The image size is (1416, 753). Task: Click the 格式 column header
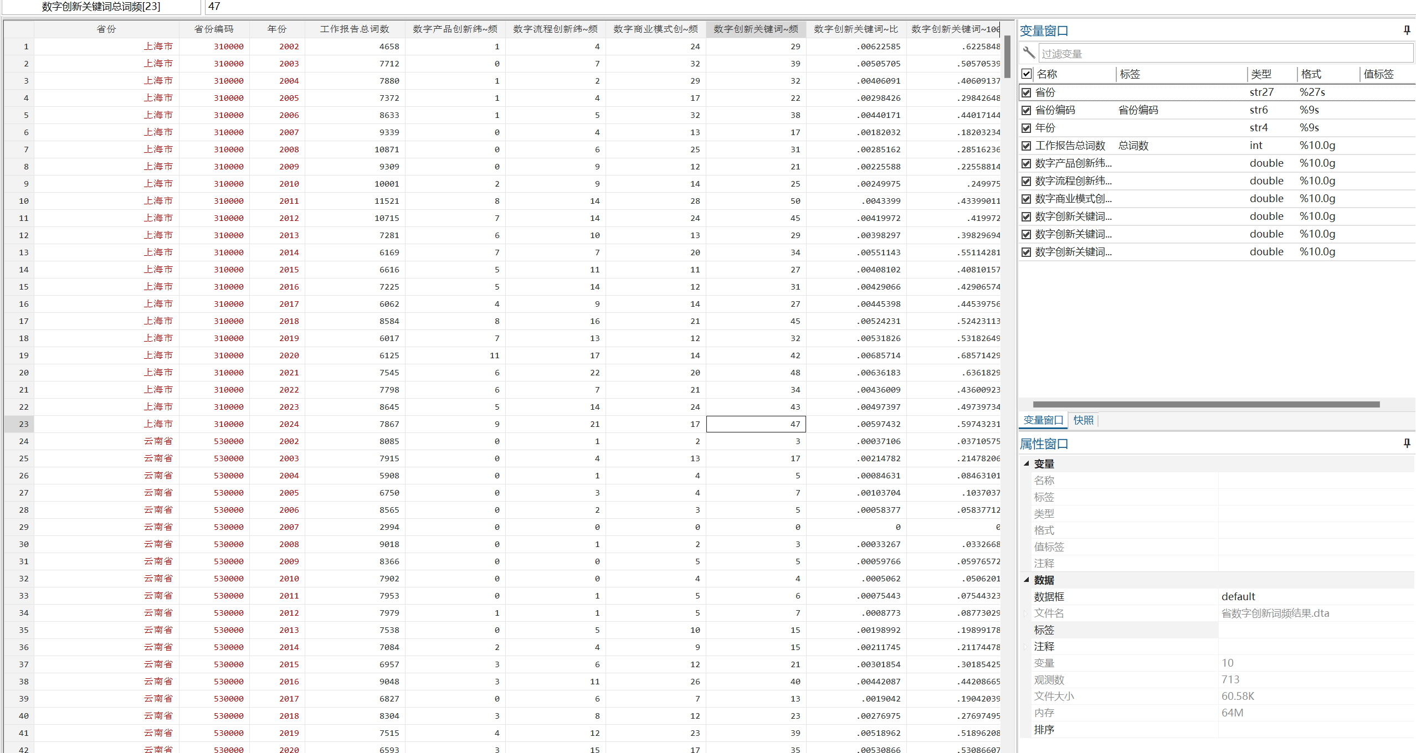(x=1311, y=74)
